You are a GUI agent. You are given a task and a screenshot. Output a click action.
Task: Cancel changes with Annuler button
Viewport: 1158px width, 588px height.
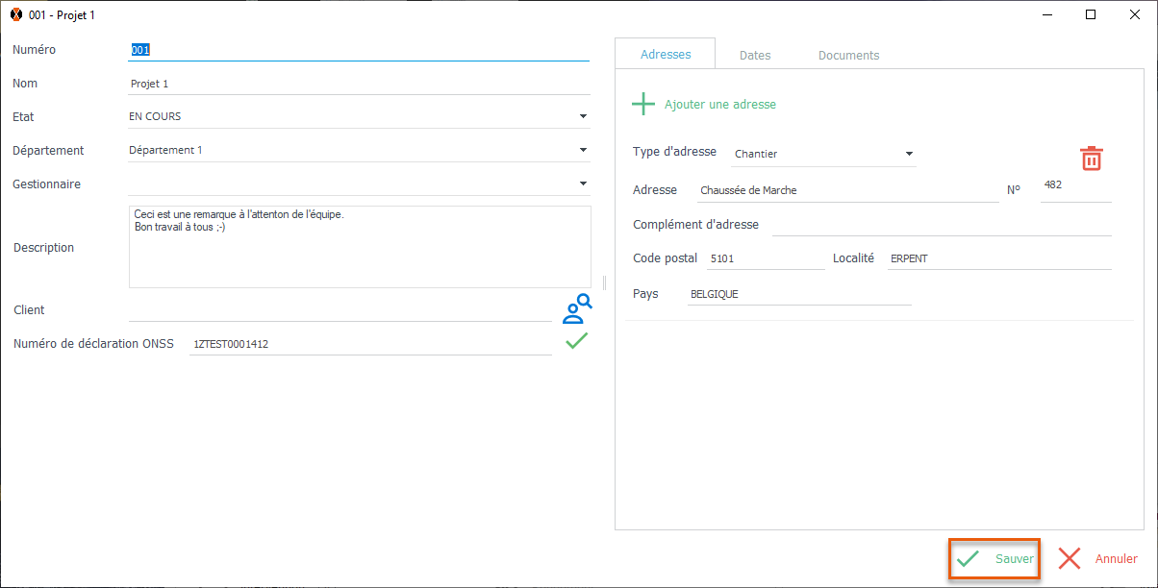[x=1097, y=558]
